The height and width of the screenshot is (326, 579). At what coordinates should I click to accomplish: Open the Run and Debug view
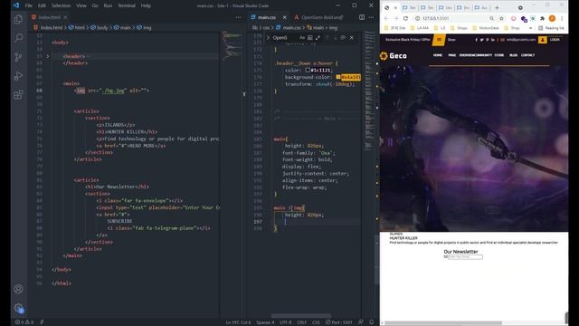pos(18,76)
